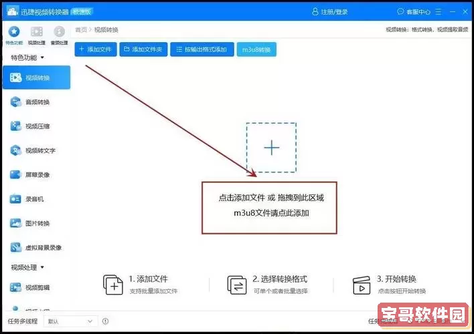This screenshot has width=474, height=334.
Task: Select 视频转换 in the sidebar
Action: tap(36, 77)
